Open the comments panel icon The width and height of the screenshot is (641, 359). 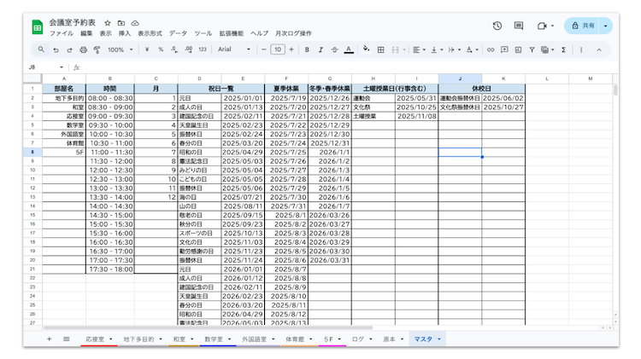pyautogui.click(x=519, y=26)
